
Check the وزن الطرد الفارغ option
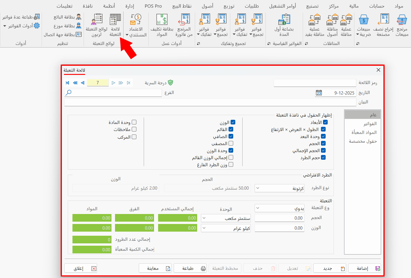pyautogui.click(x=231, y=164)
